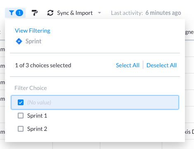Click the Sprint field name

33,41
